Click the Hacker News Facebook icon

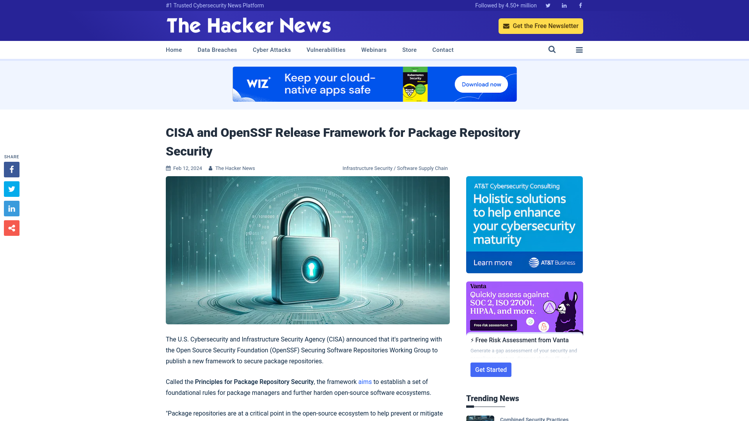point(580,5)
